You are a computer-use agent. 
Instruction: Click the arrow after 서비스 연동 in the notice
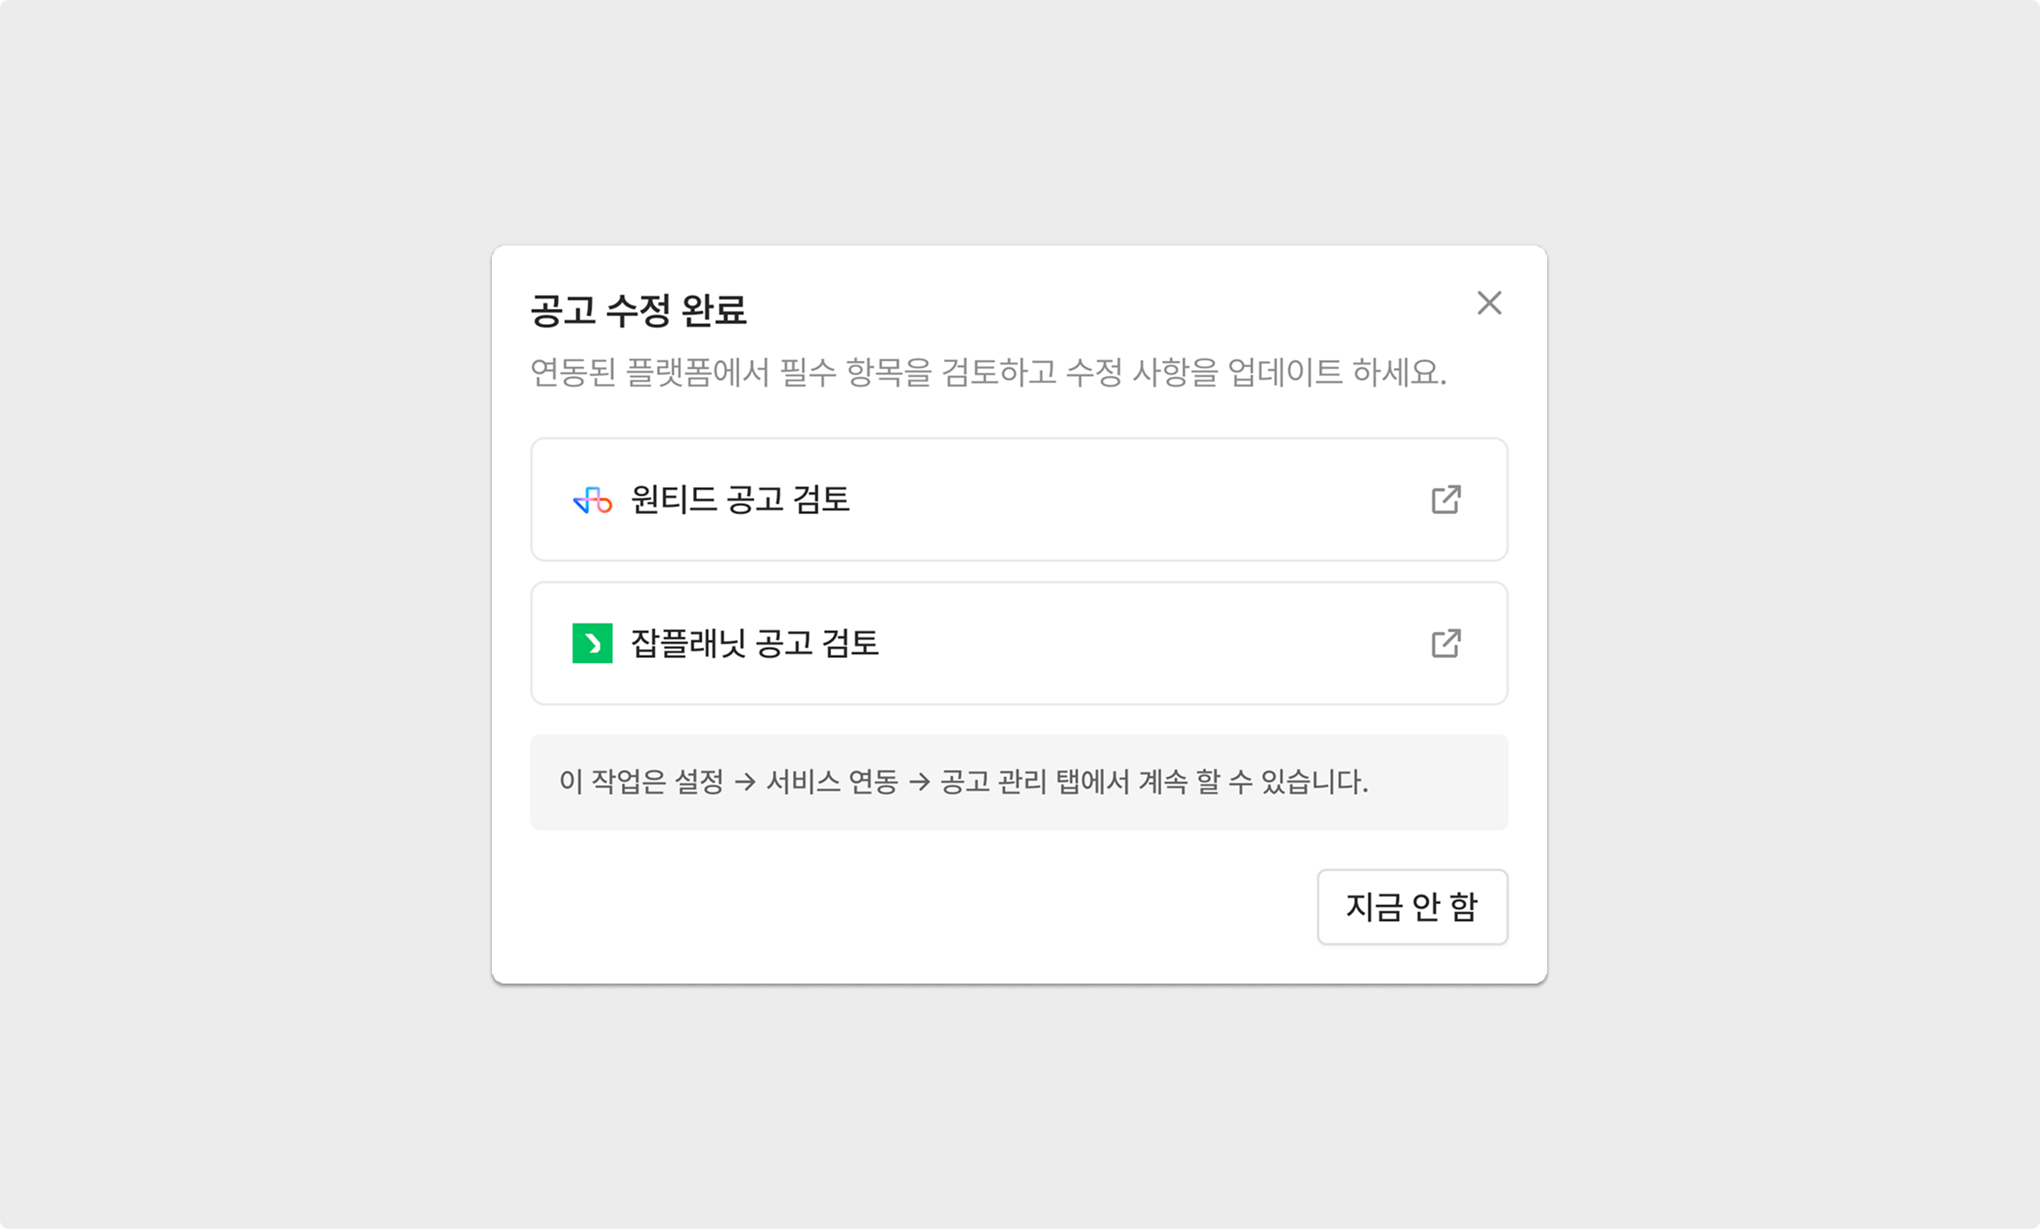click(x=919, y=782)
